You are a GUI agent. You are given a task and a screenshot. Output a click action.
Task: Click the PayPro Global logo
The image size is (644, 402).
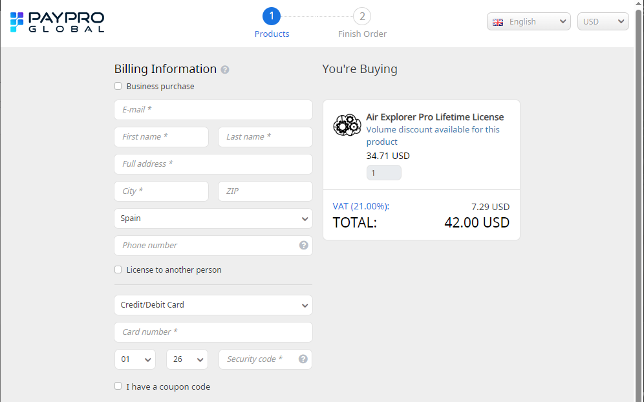[x=57, y=22]
